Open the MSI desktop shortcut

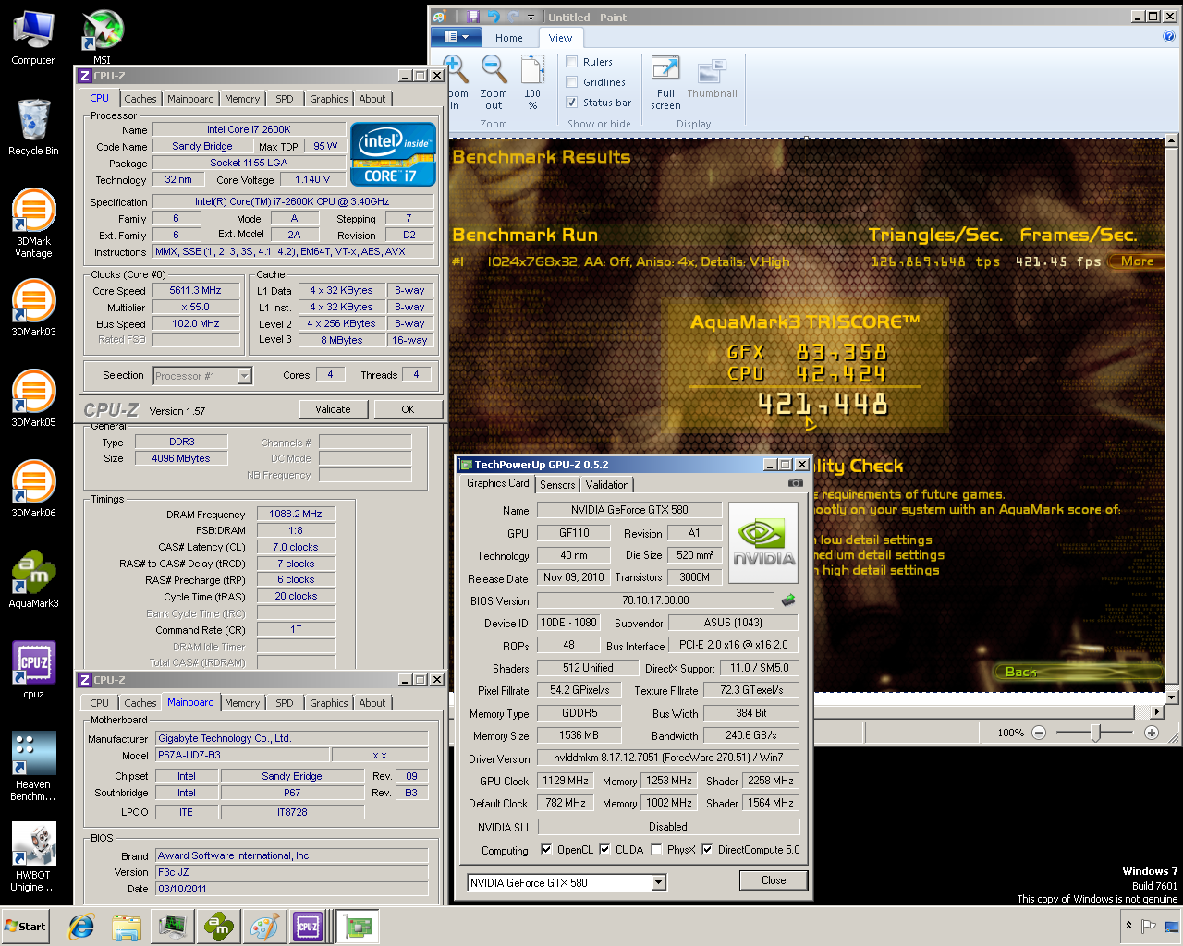coord(102,37)
